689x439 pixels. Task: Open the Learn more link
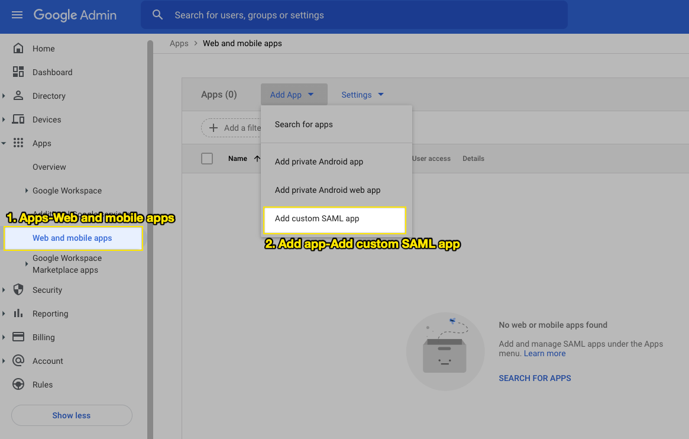[x=545, y=354]
